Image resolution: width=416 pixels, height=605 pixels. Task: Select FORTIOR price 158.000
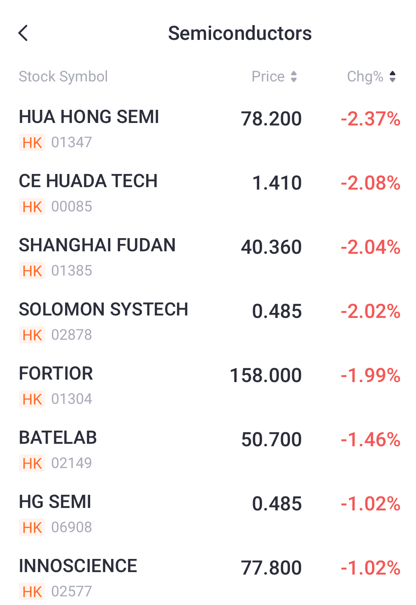[266, 376]
